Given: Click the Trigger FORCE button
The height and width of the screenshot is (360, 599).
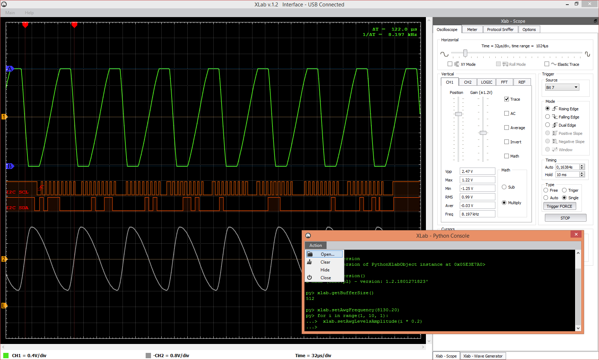Looking at the screenshot, I should [559, 206].
